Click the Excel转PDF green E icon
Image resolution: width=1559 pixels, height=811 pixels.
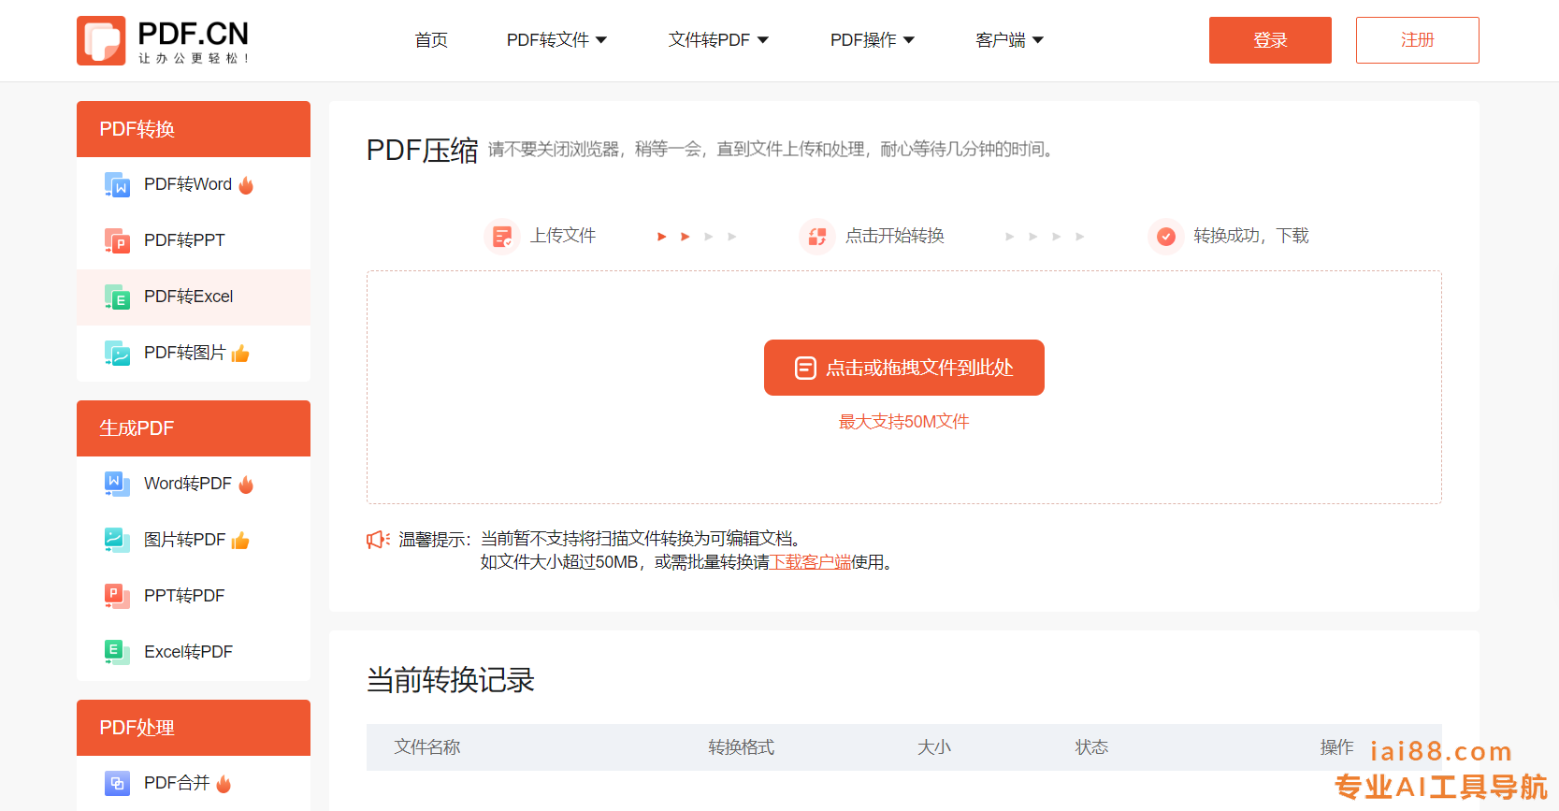[117, 653]
